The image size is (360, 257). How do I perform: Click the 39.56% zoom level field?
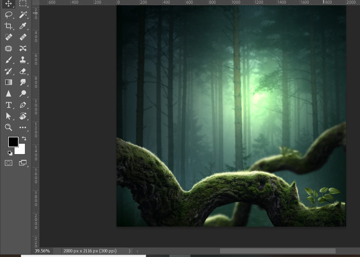point(43,251)
